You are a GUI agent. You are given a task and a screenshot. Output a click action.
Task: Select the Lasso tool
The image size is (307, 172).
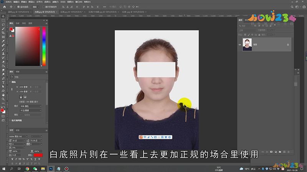pos(3,24)
